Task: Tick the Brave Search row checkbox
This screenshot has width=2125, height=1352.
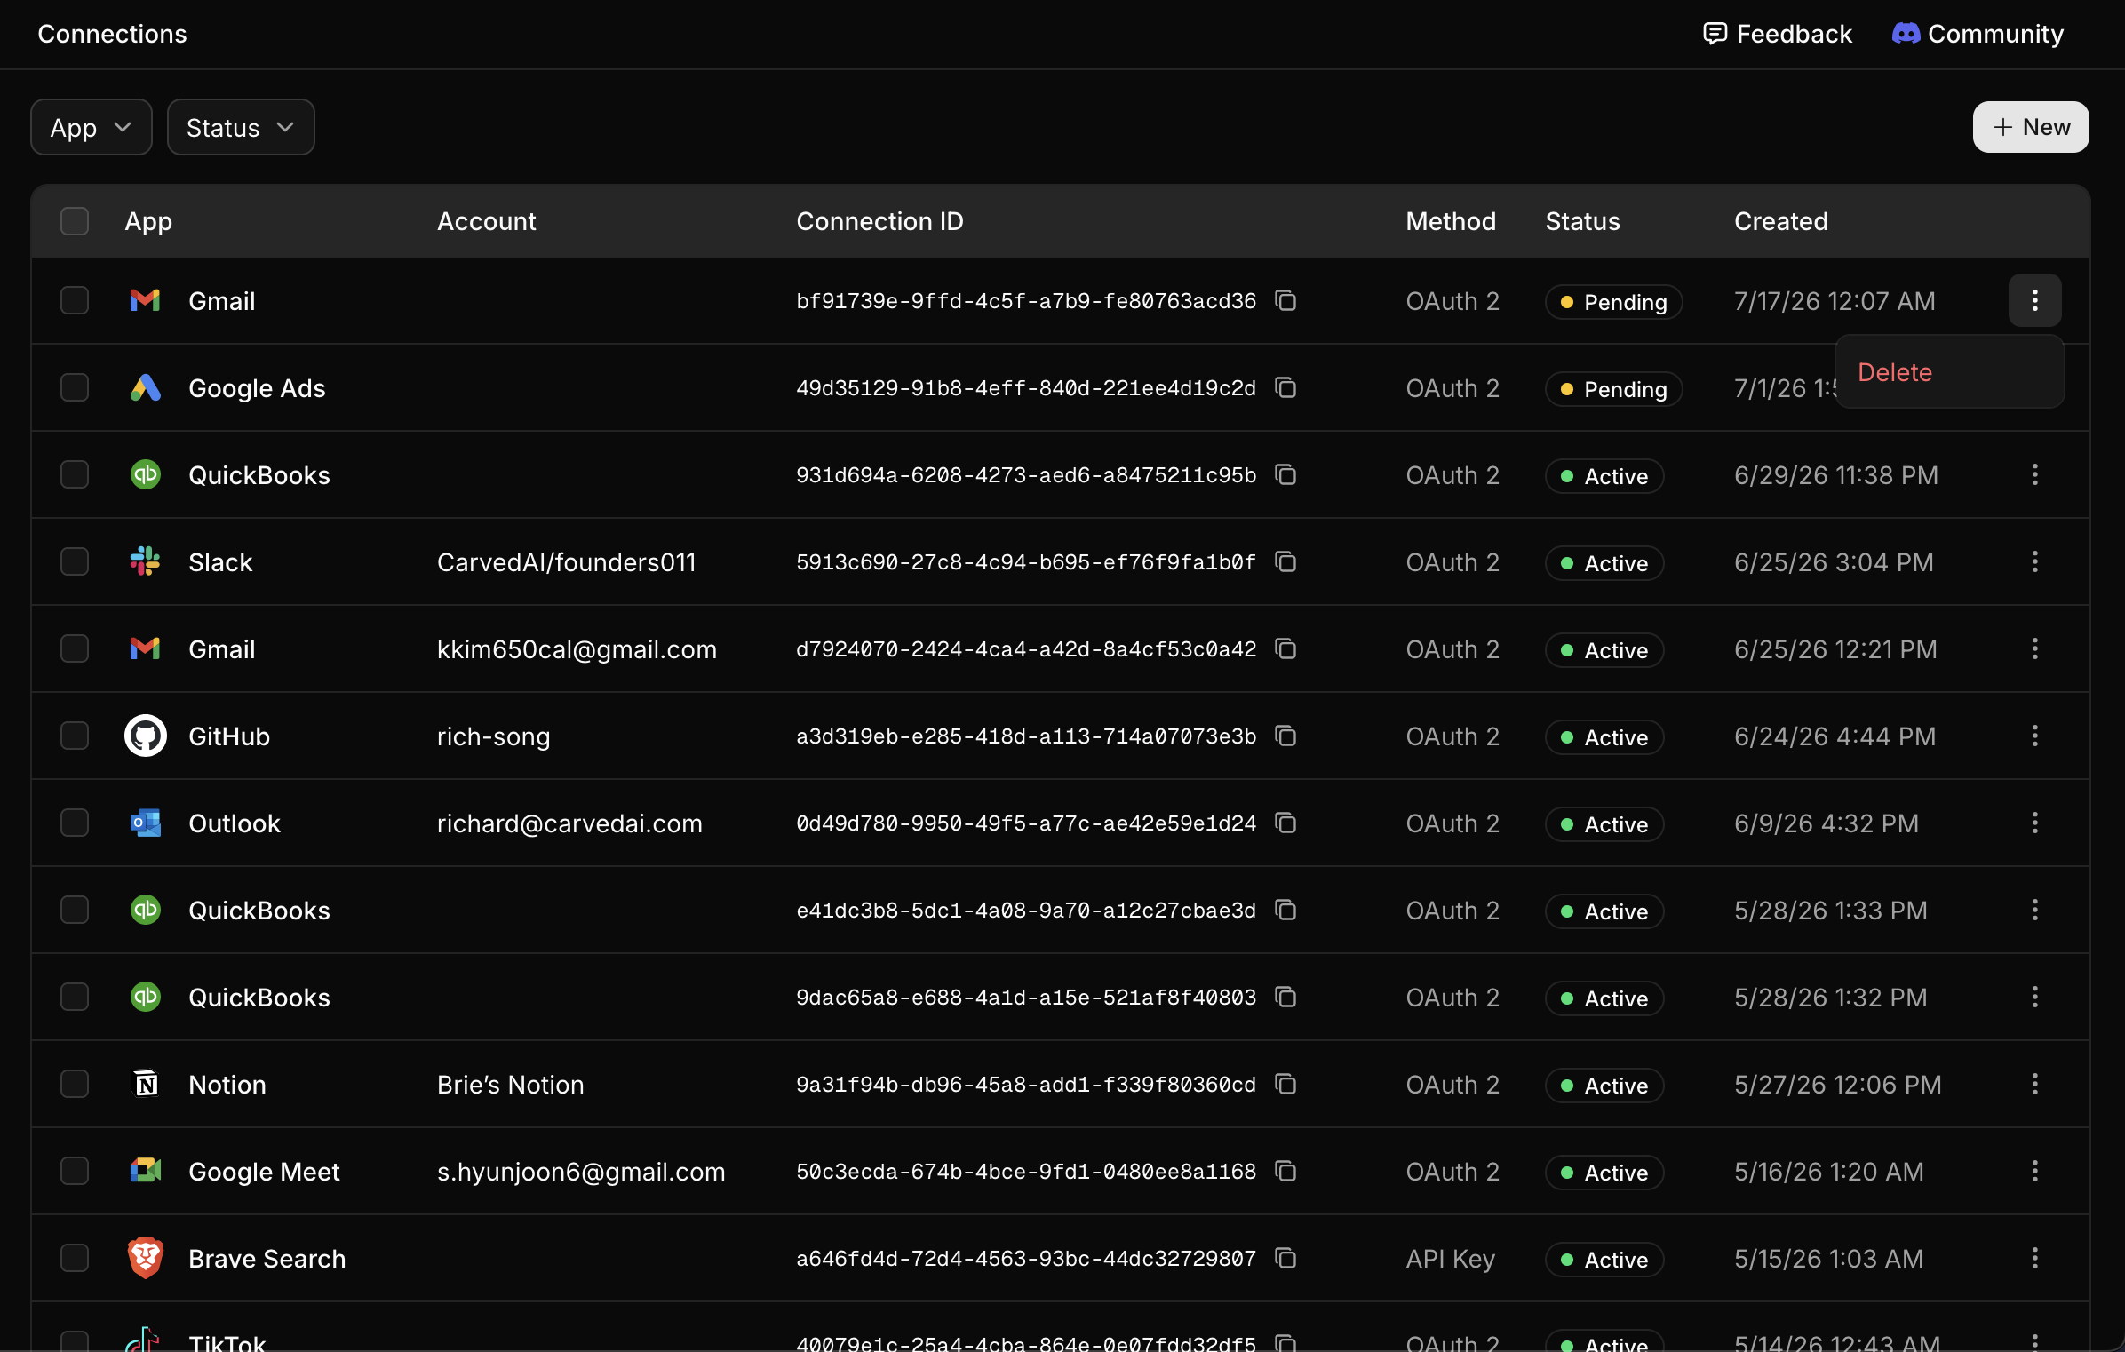Action: [x=75, y=1259]
